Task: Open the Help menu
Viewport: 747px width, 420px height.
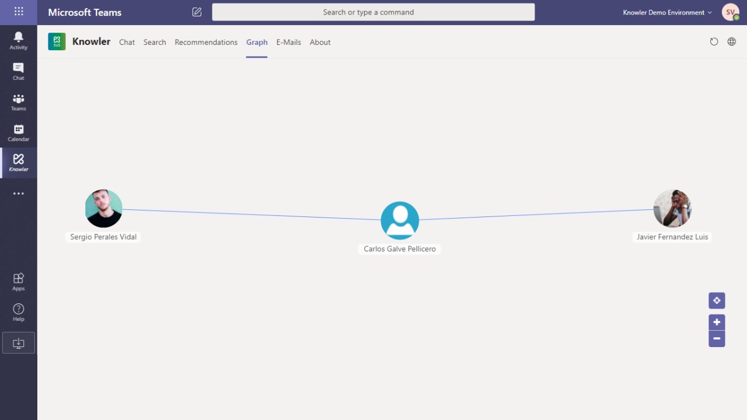Action: pos(19,313)
